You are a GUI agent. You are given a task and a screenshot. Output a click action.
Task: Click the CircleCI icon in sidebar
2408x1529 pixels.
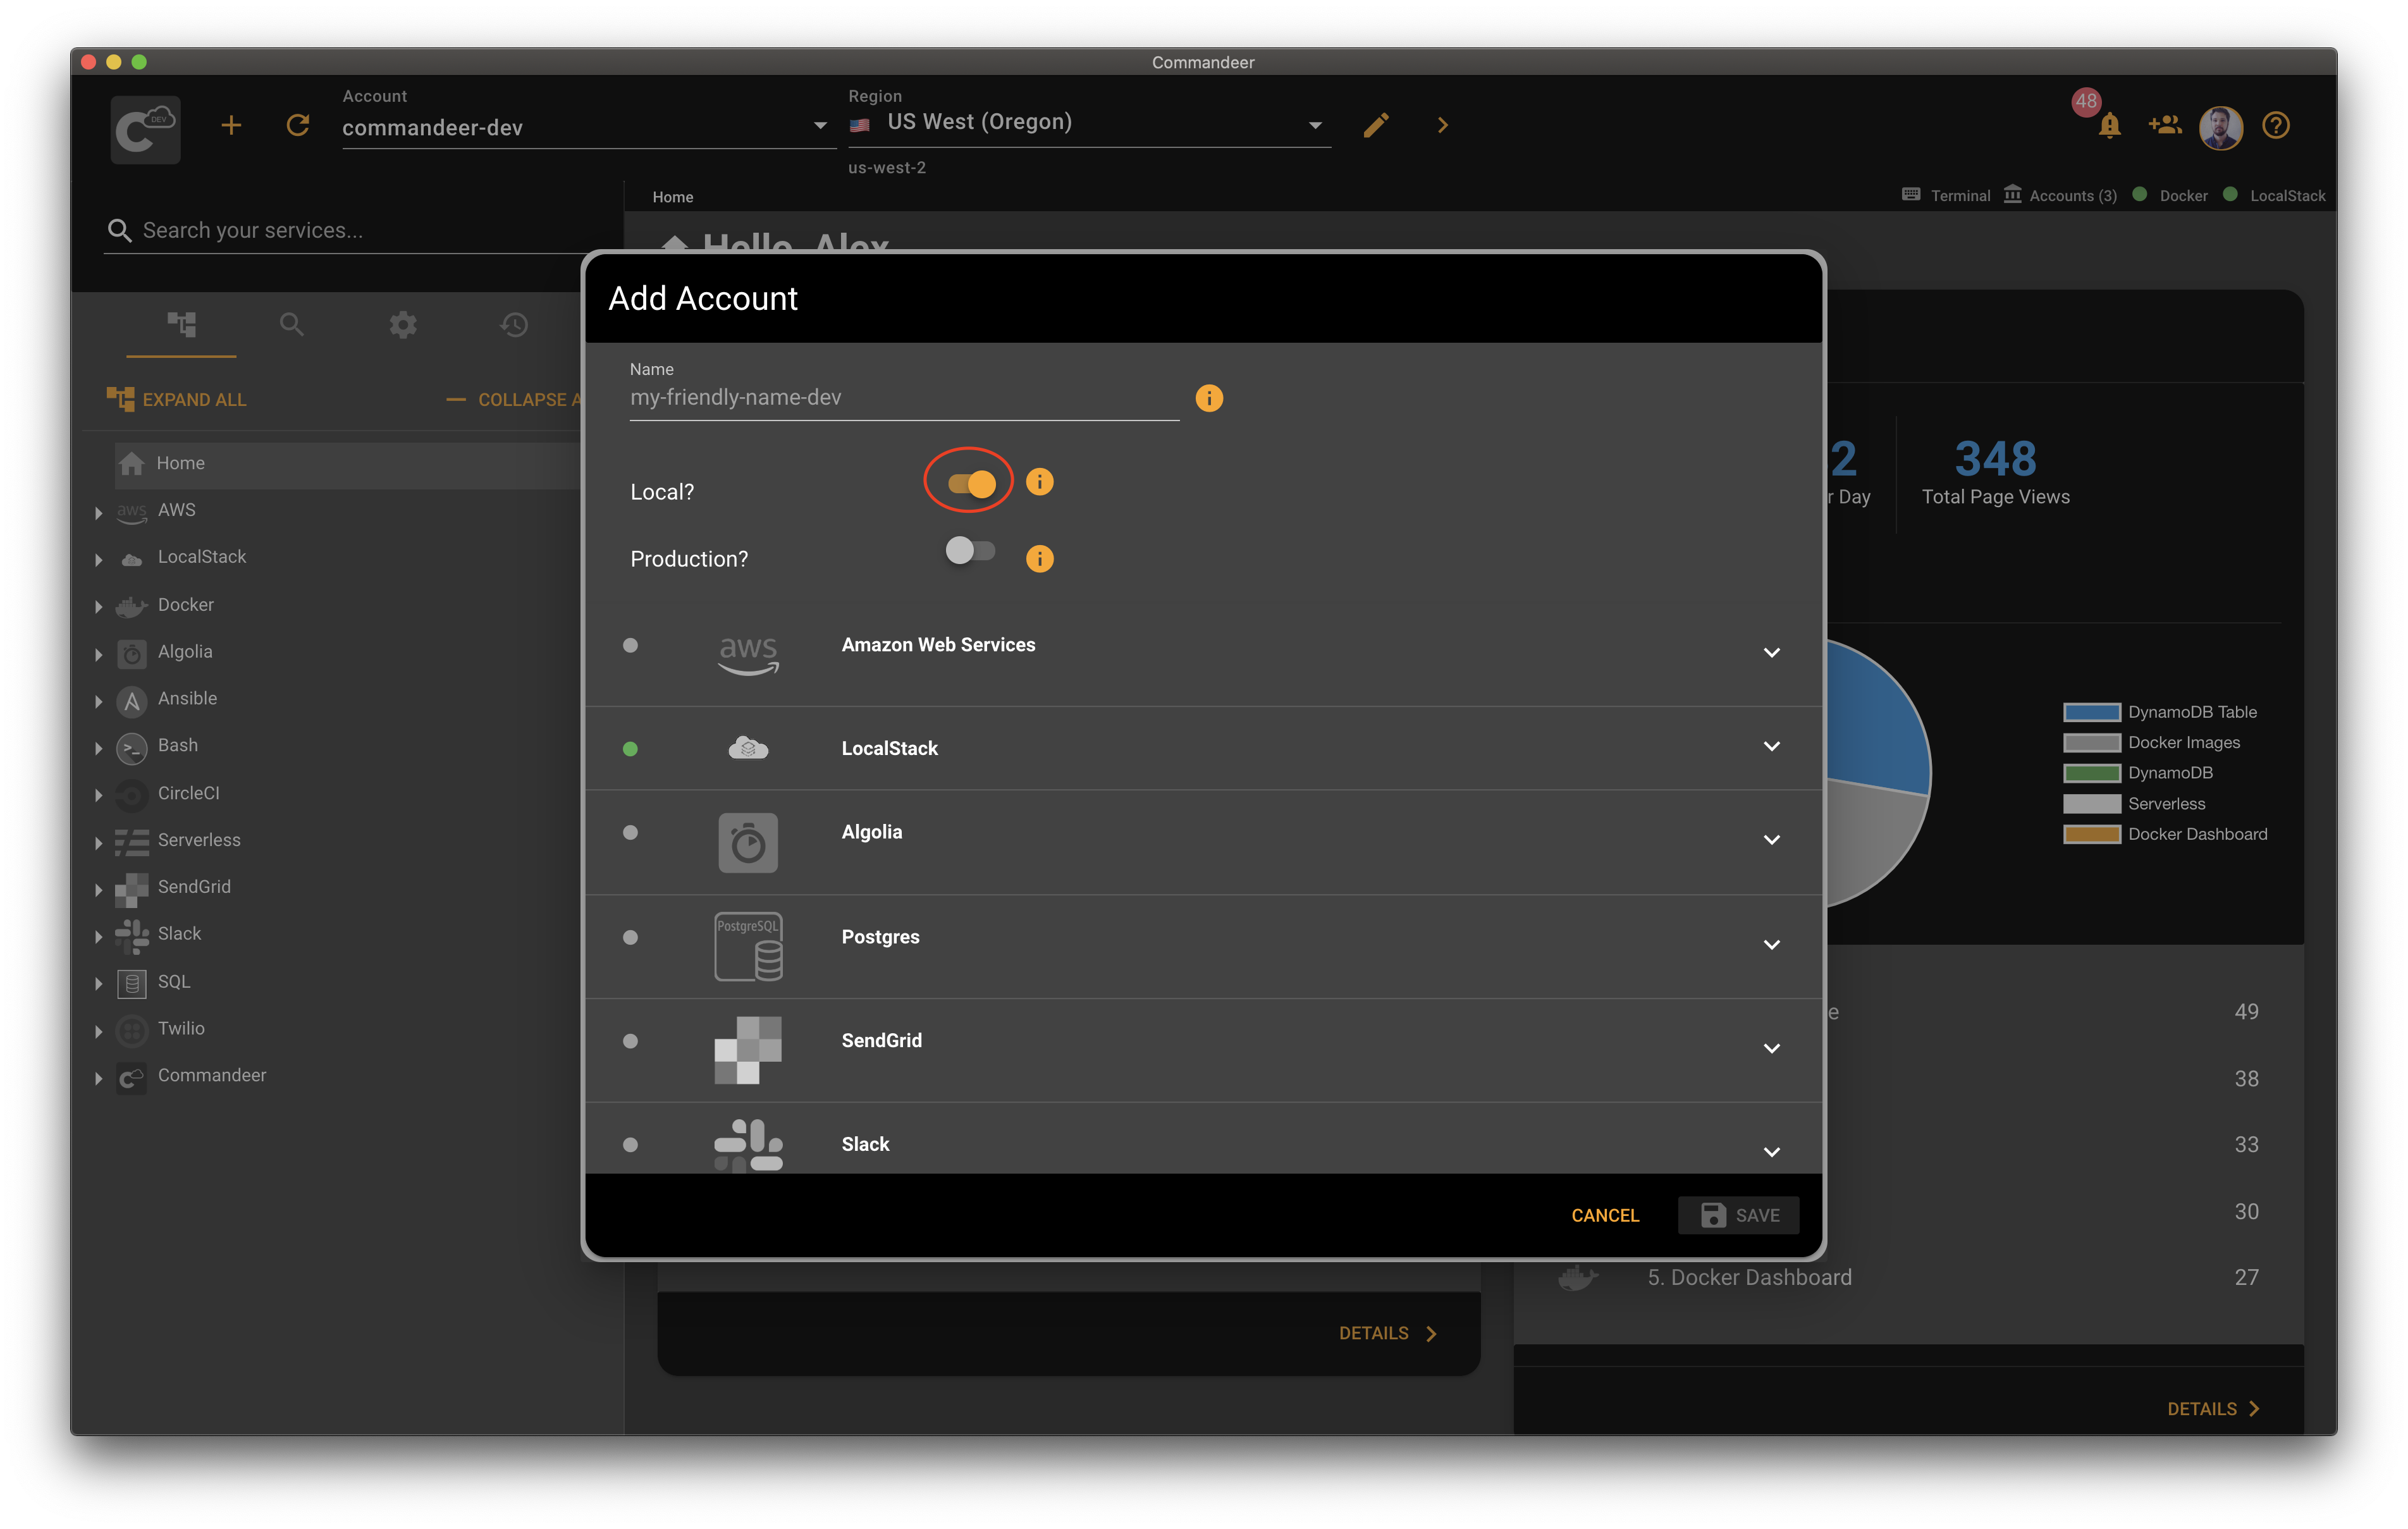click(131, 795)
